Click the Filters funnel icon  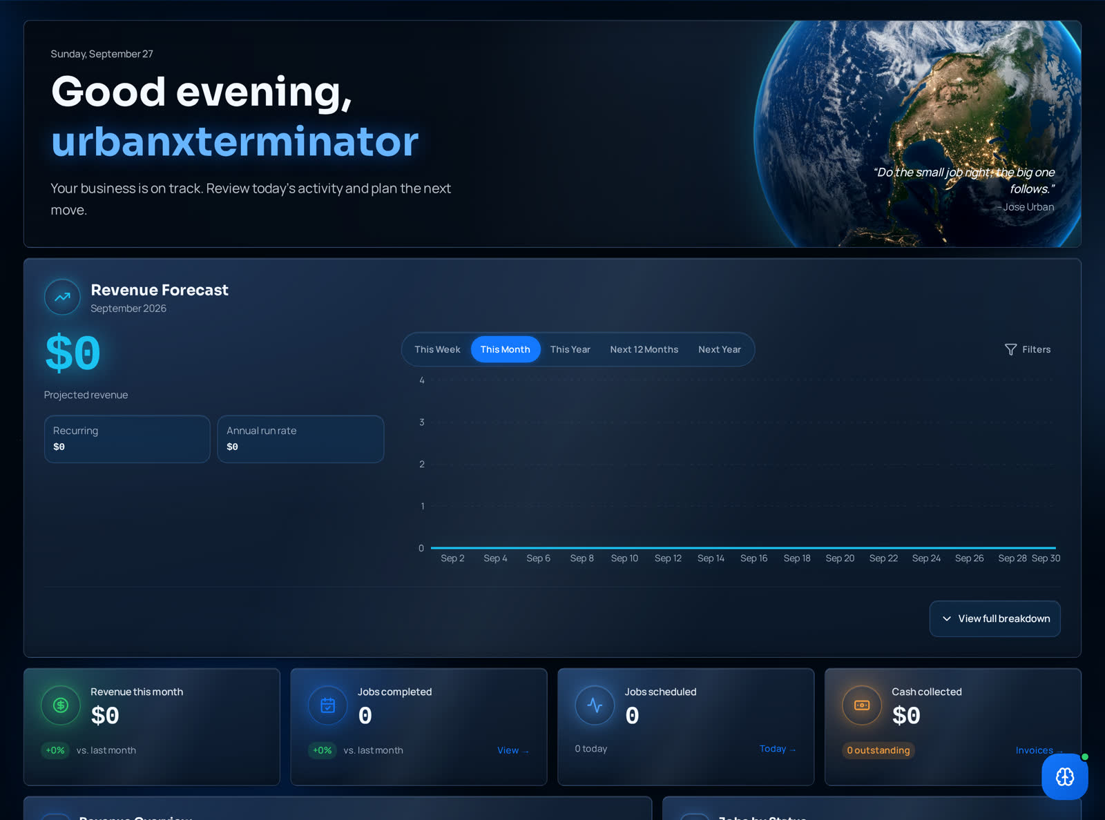(x=1010, y=350)
